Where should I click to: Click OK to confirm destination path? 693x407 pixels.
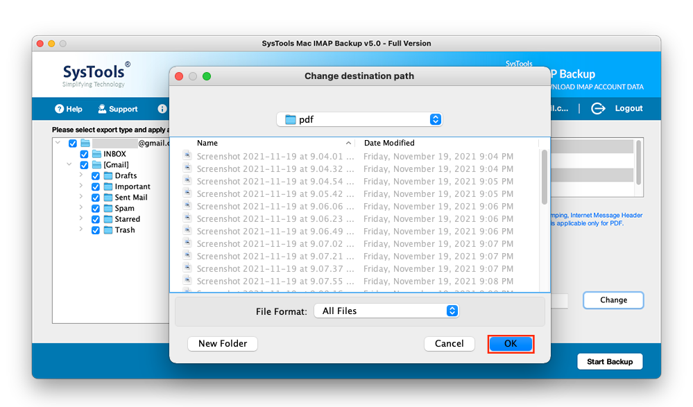tap(511, 344)
